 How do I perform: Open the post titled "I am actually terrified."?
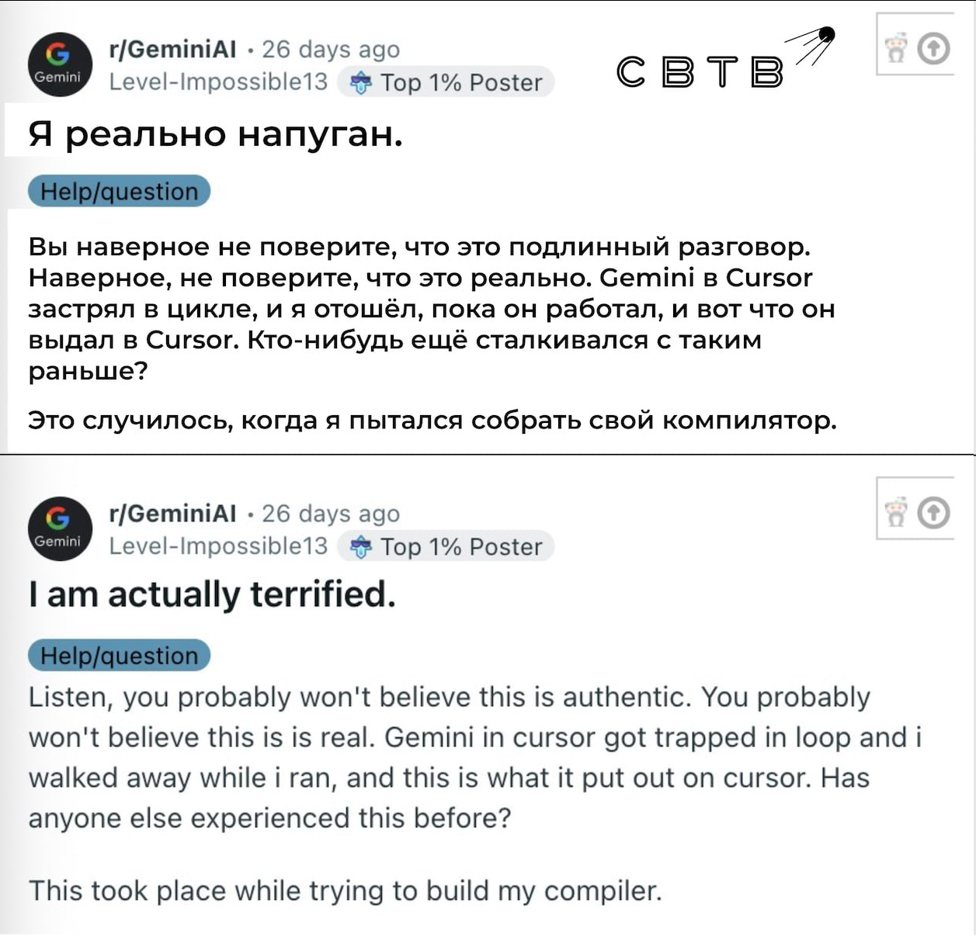point(212,595)
